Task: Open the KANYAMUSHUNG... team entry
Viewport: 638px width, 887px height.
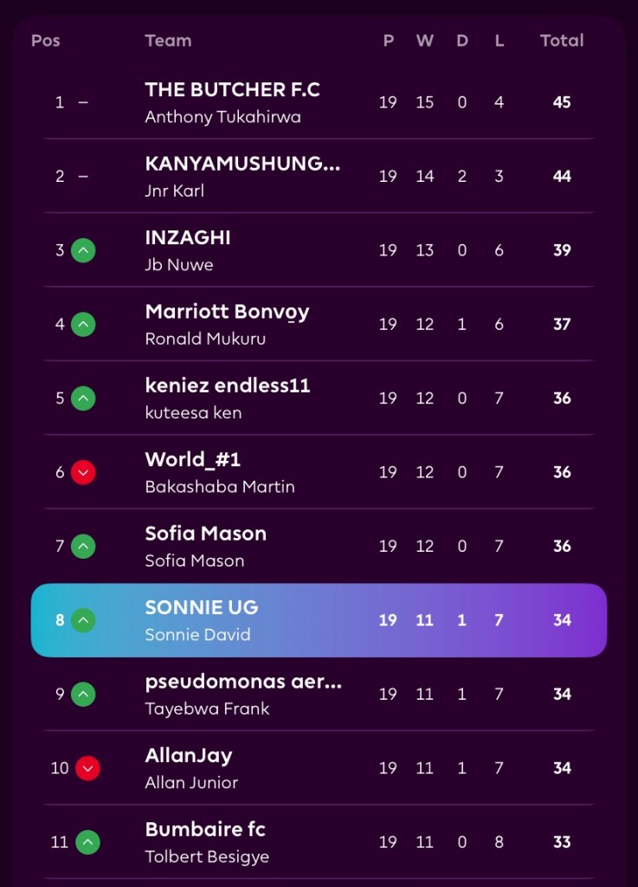Action: [242, 164]
